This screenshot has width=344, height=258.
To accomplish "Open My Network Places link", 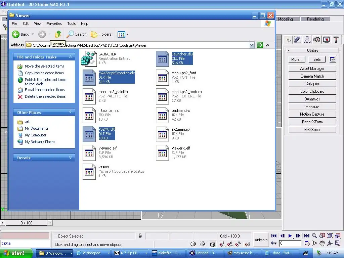I will [x=40, y=142].
